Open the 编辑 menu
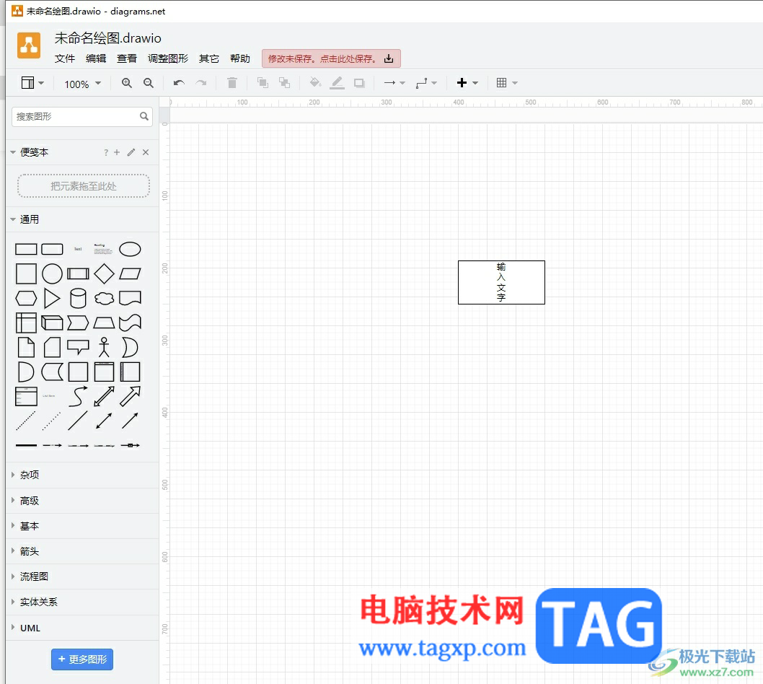Screen dimensions: 763x684 click(96, 58)
